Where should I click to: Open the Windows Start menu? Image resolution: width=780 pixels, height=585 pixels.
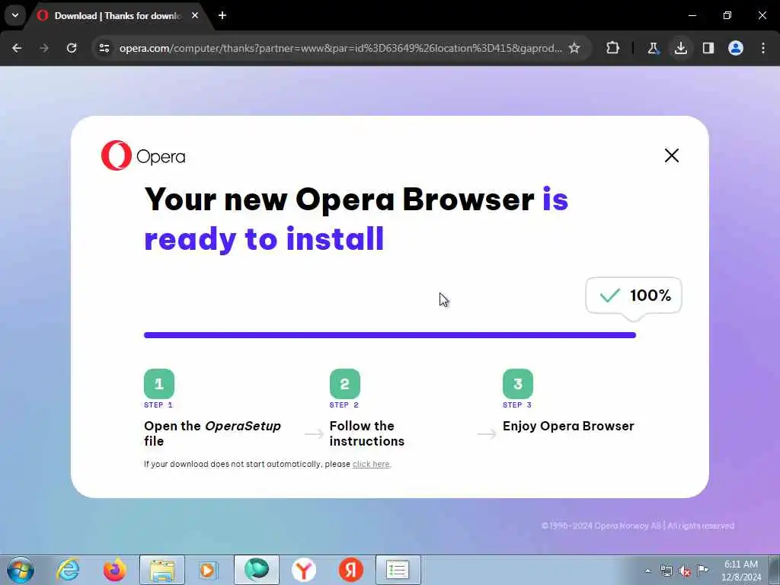coord(21,570)
